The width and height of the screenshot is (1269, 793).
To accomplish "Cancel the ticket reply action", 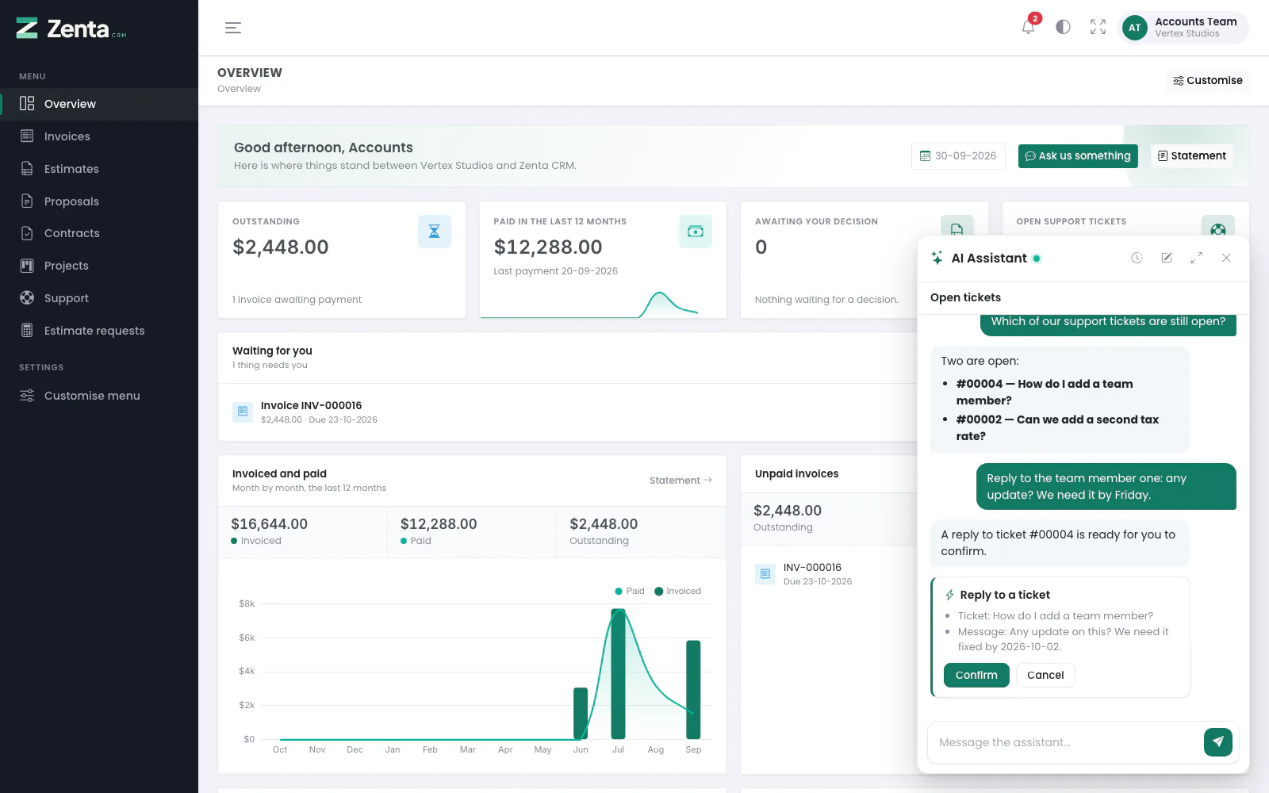I will [1045, 675].
